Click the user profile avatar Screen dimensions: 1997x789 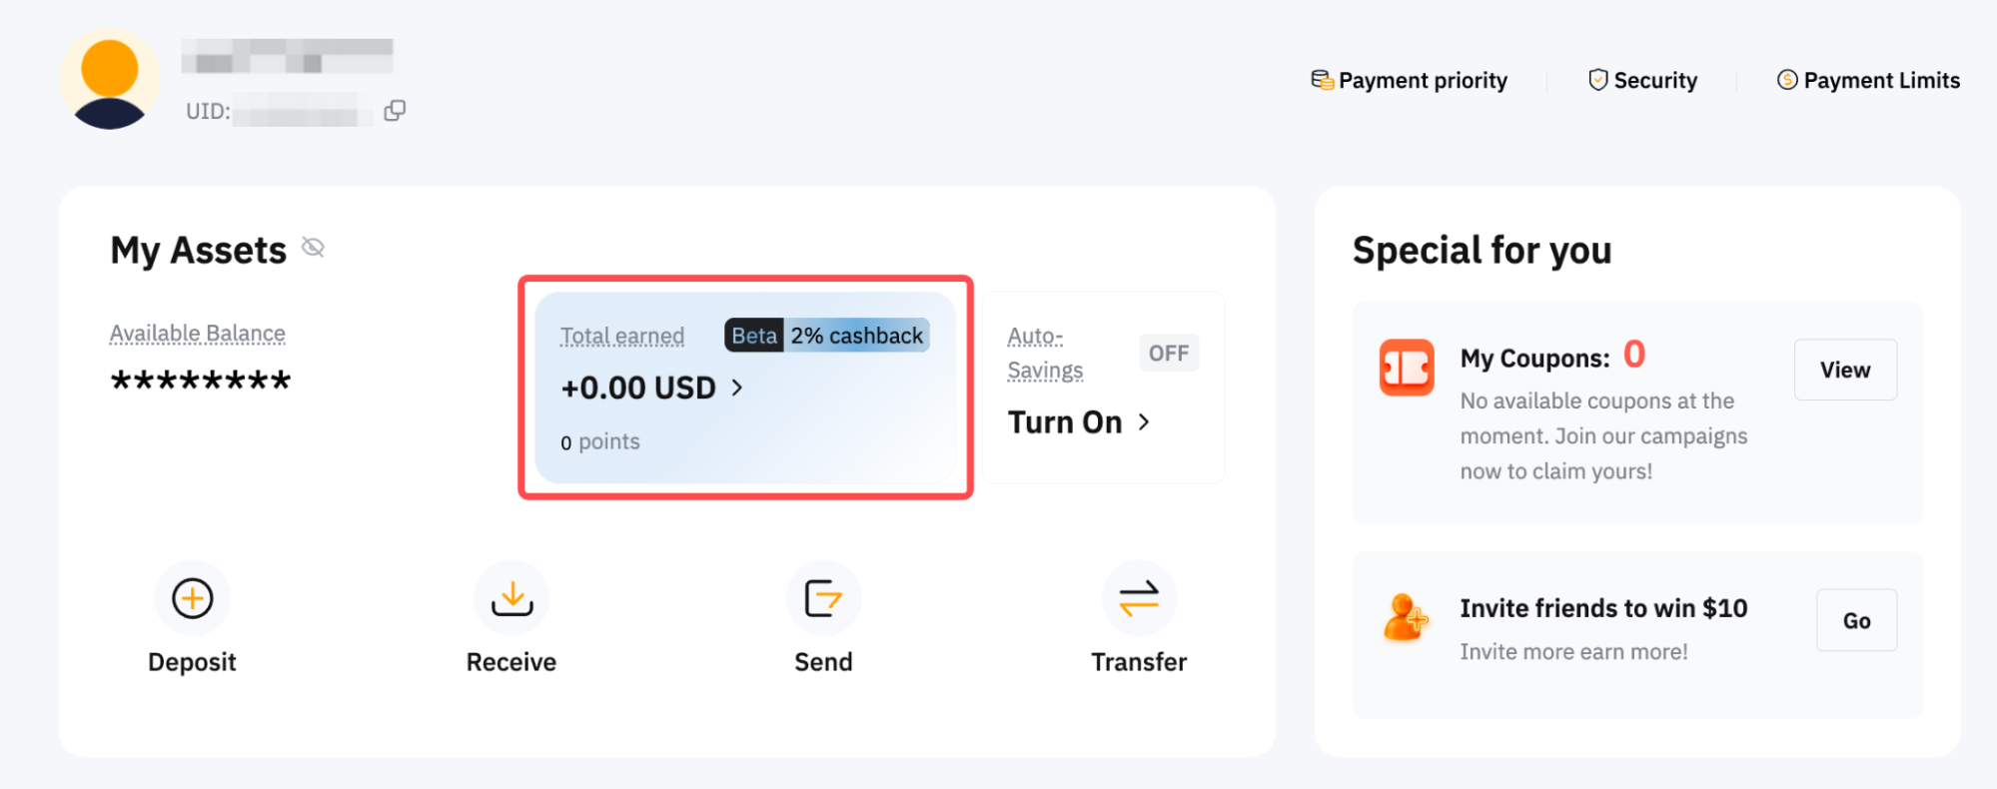(109, 79)
